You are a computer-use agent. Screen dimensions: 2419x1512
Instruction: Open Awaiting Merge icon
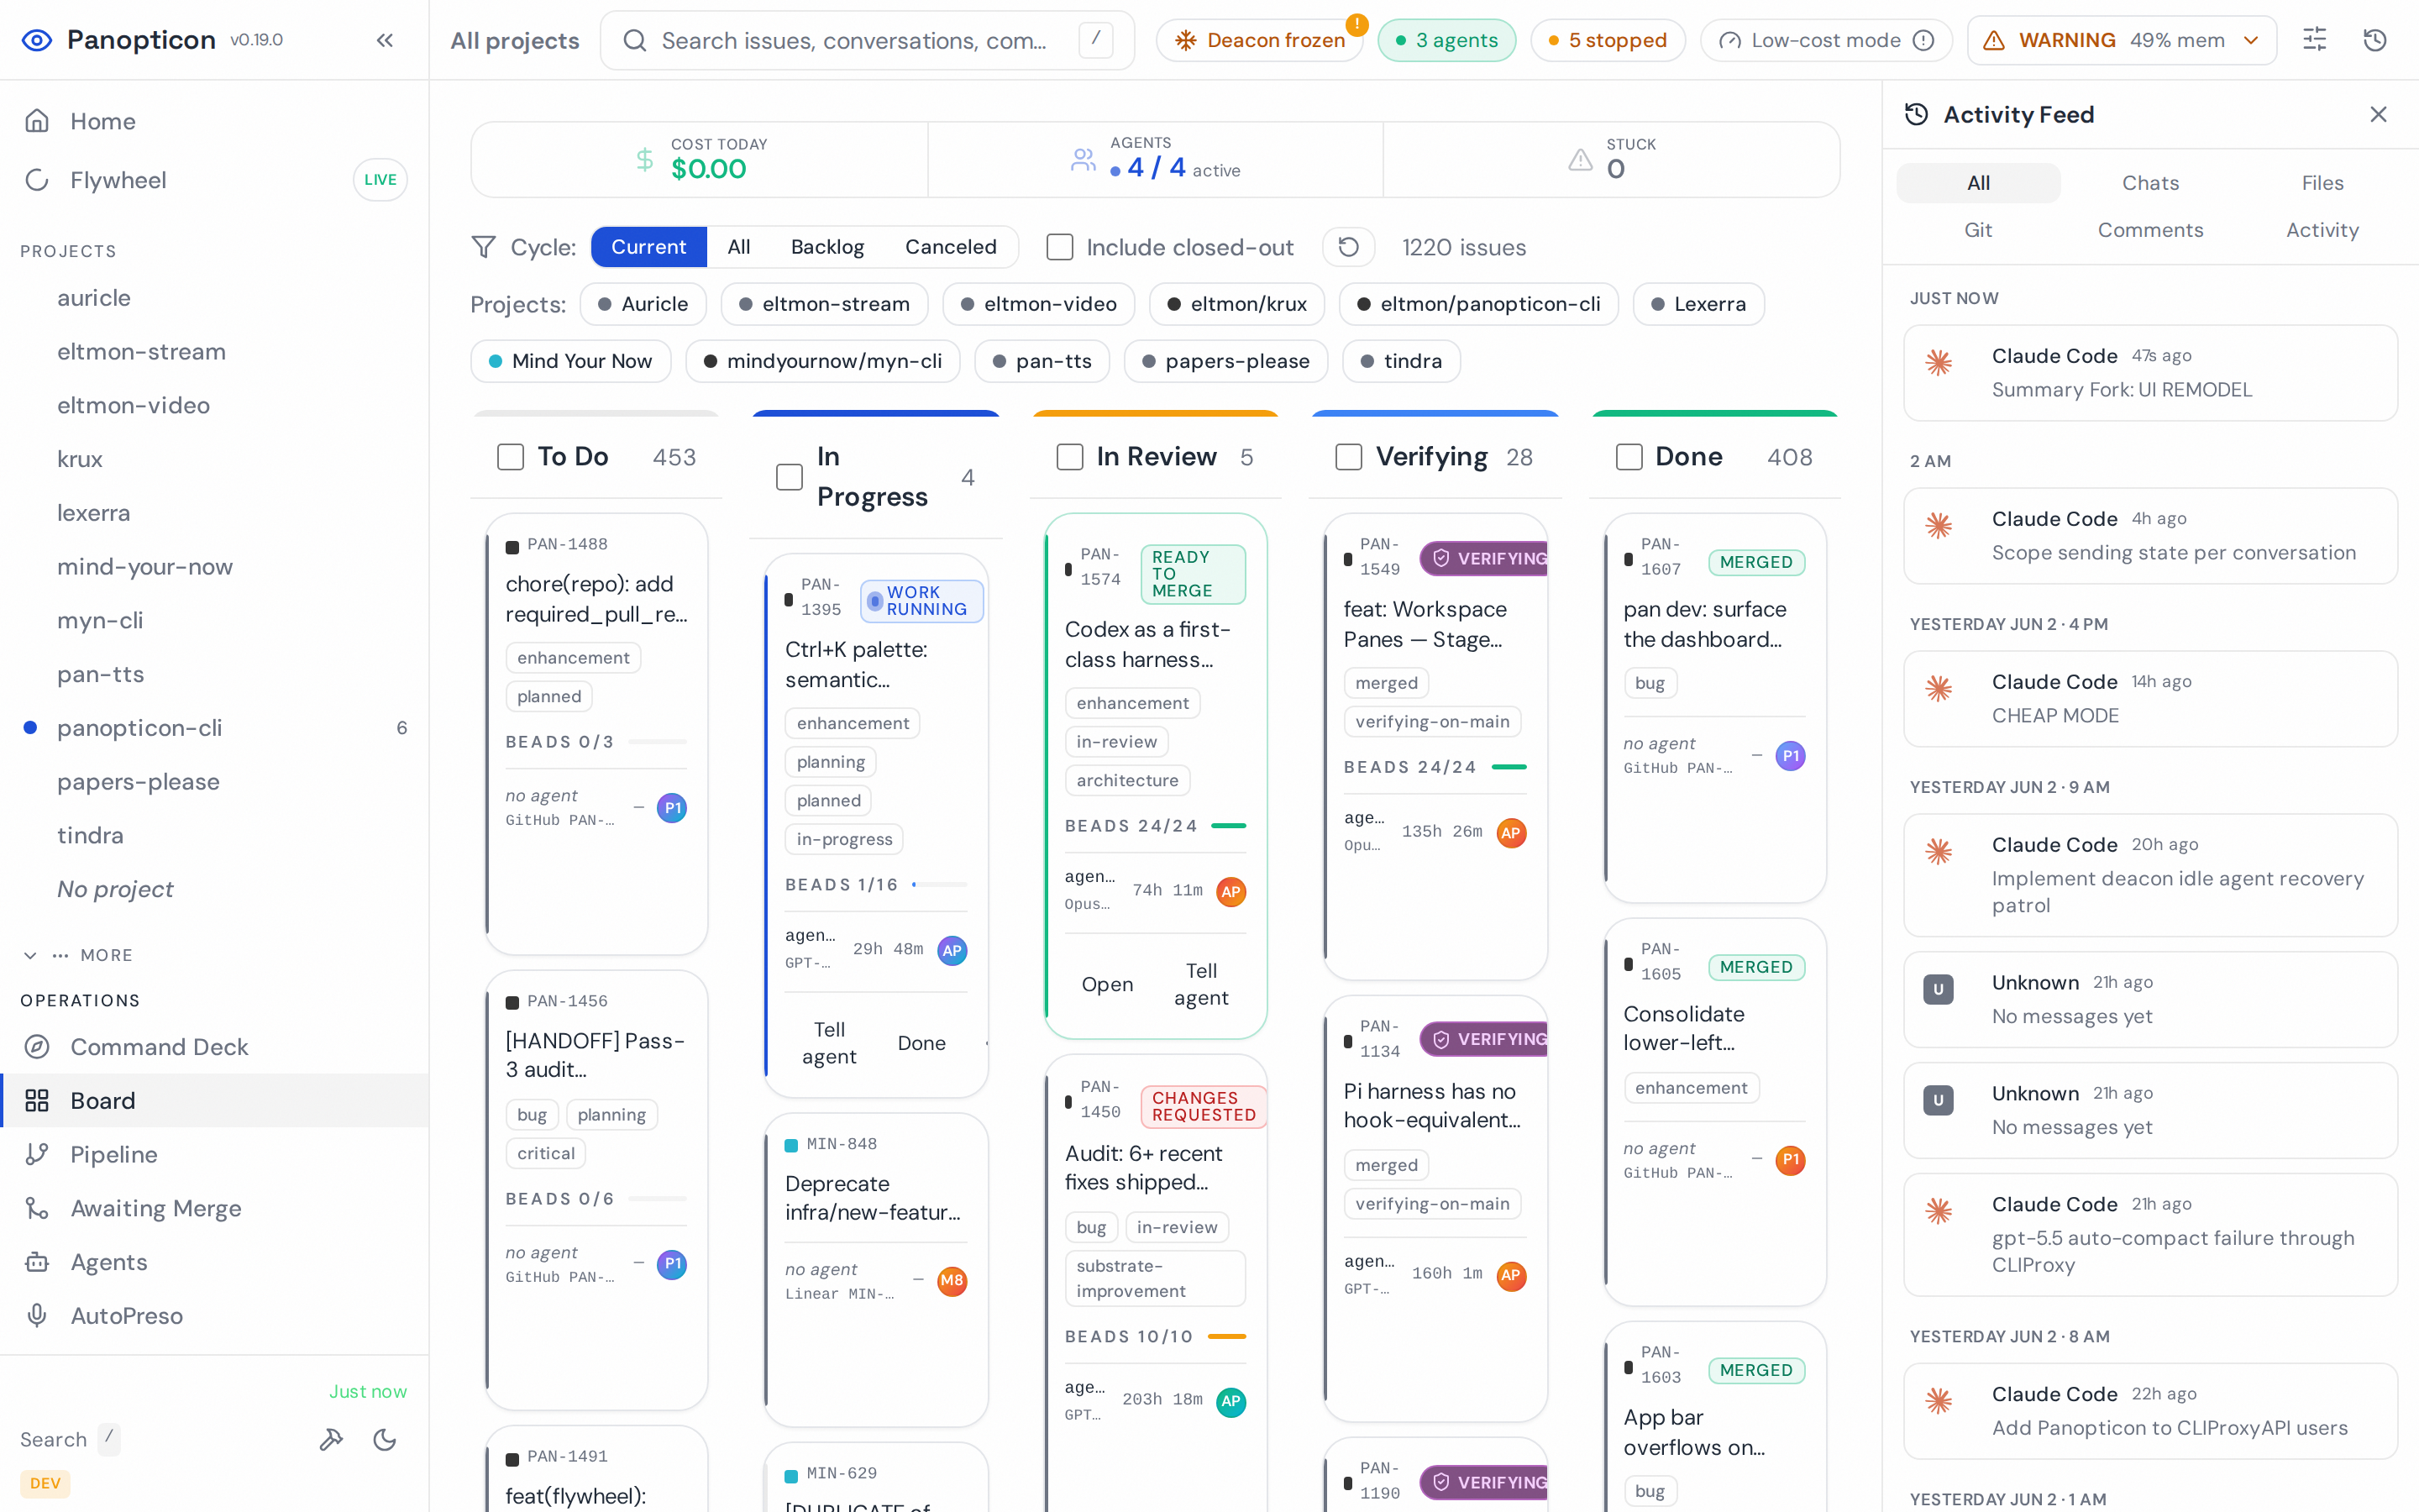click(37, 1208)
